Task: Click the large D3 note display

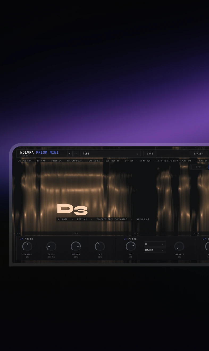Action: pos(72,210)
